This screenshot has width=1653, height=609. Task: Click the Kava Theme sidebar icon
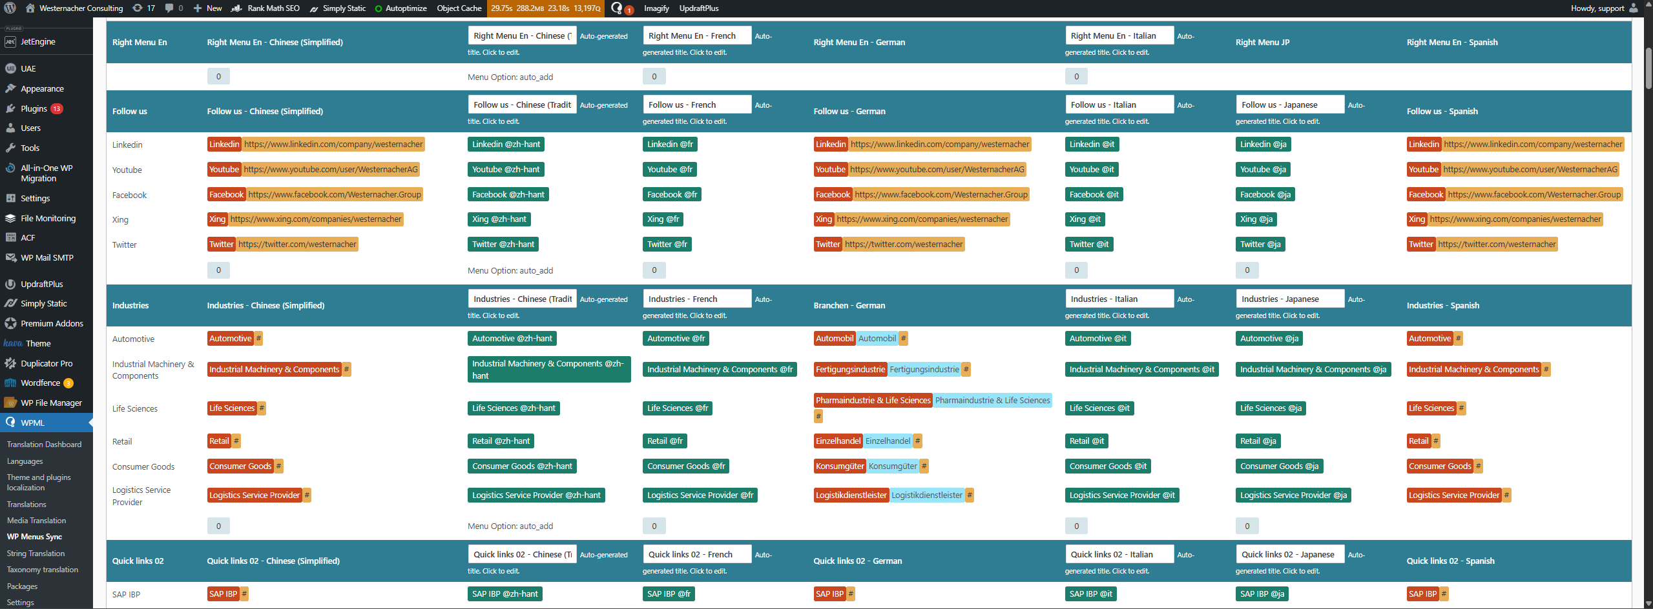(x=13, y=343)
